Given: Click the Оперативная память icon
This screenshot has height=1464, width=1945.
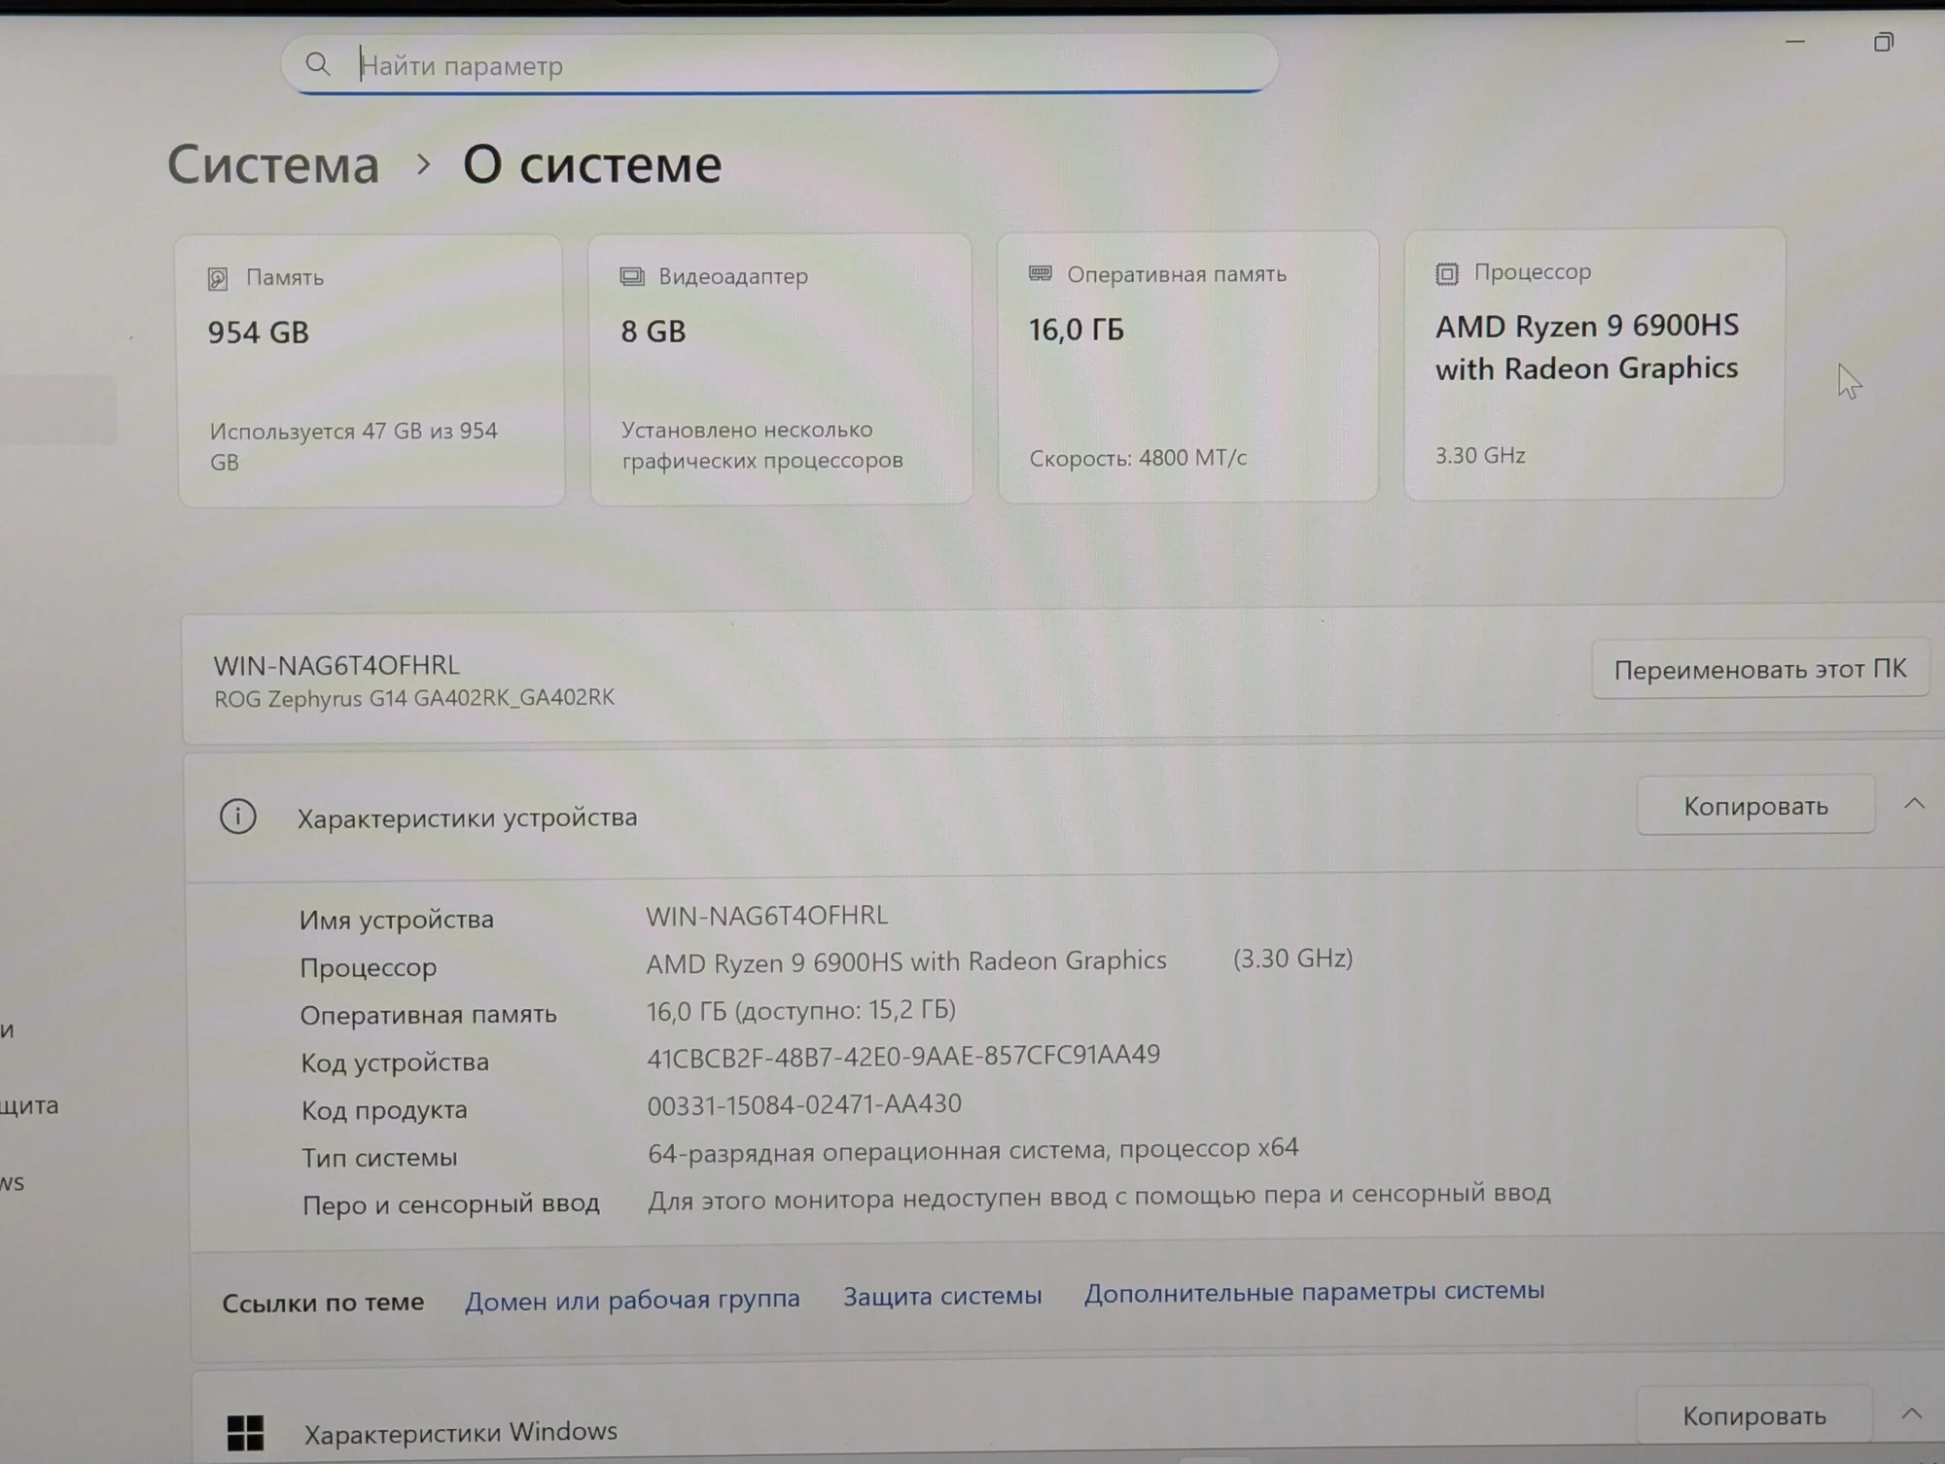Looking at the screenshot, I should pyautogui.click(x=1041, y=274).
